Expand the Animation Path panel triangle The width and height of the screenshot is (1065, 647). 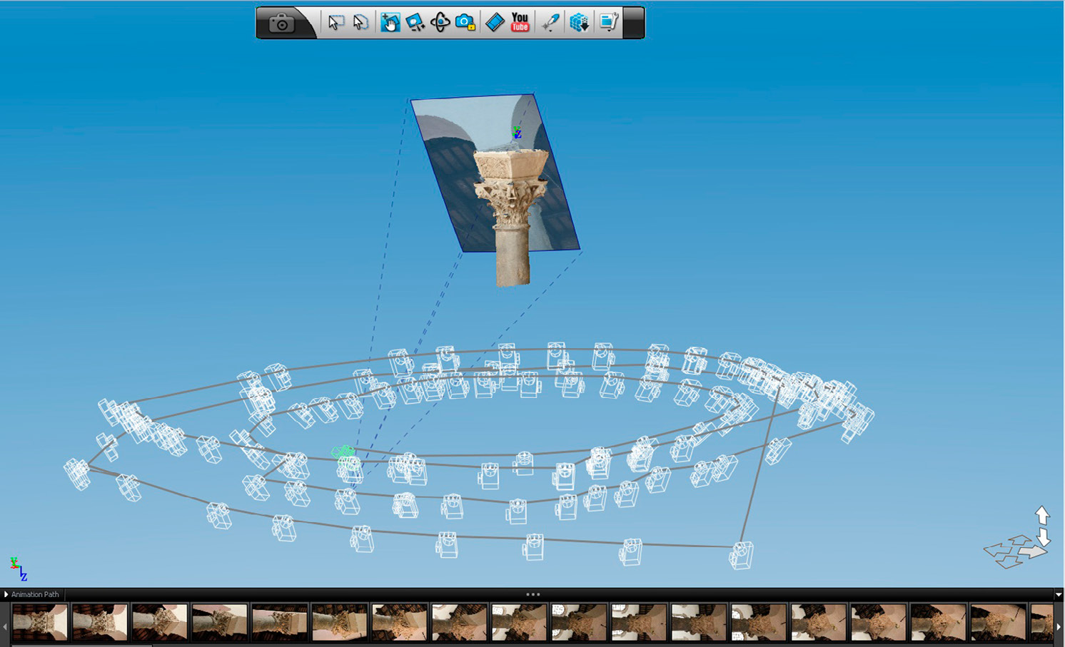click(6, 594)
